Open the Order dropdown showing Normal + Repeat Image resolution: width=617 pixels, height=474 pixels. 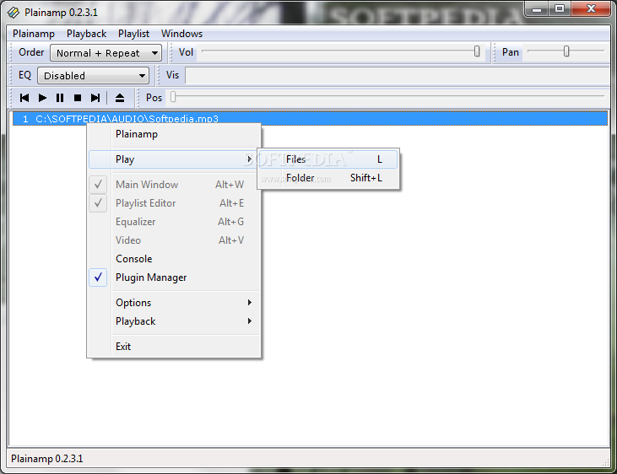(106, 52)
